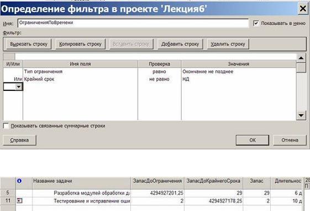310x211 pixels.
Task: Click the 'Запас' column header
Action: coord(256,183)
